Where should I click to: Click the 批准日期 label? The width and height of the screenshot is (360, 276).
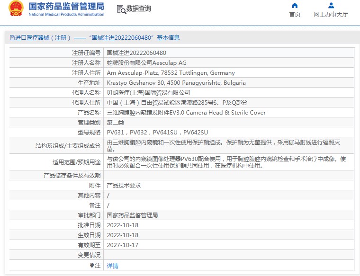click(89, 225)
